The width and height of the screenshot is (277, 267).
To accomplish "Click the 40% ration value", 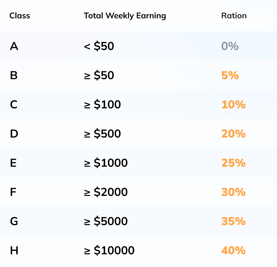I will tap(233, 250).
